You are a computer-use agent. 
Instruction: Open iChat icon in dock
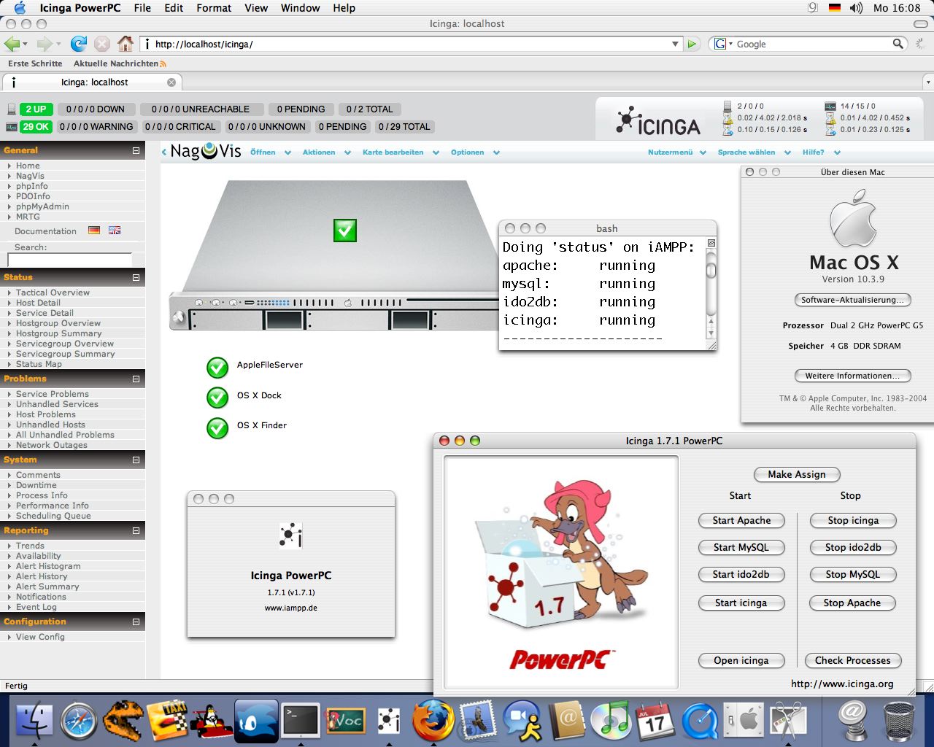pyautogui.click(x=522, y=721)
